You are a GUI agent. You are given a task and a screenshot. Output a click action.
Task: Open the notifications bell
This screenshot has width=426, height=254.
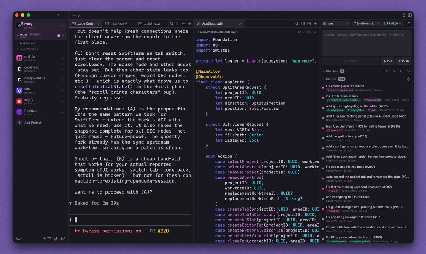[x=56, y=238]
